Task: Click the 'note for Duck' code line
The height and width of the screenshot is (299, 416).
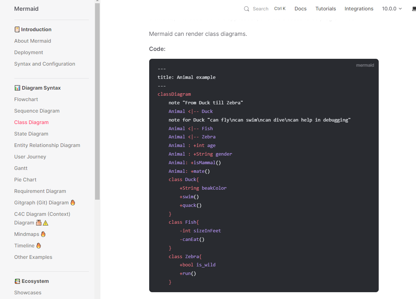Action: pyautogui.click(x=260, y=120)
